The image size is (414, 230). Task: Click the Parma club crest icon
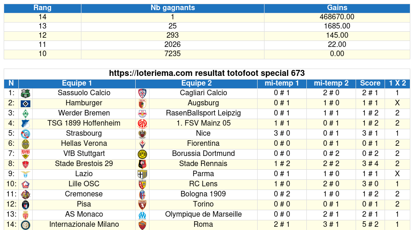pyautogui.click(x=142, y=174)
